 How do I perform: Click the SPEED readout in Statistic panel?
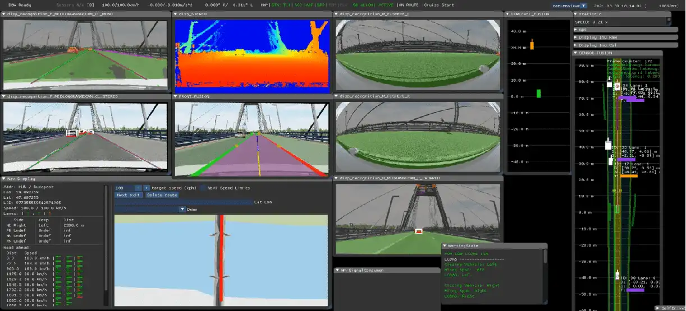[592, 21]
